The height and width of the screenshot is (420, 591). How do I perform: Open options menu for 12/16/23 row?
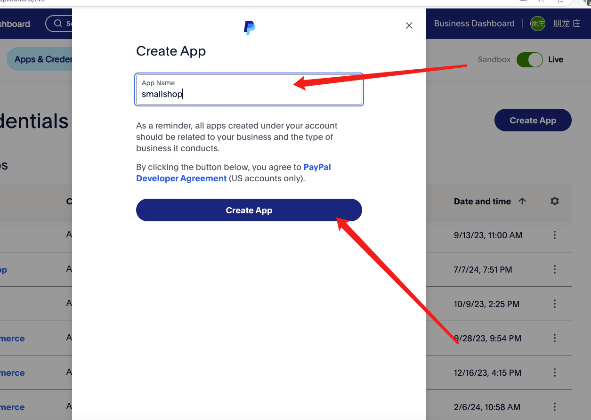pyautogui.click(x=555, y=372)
